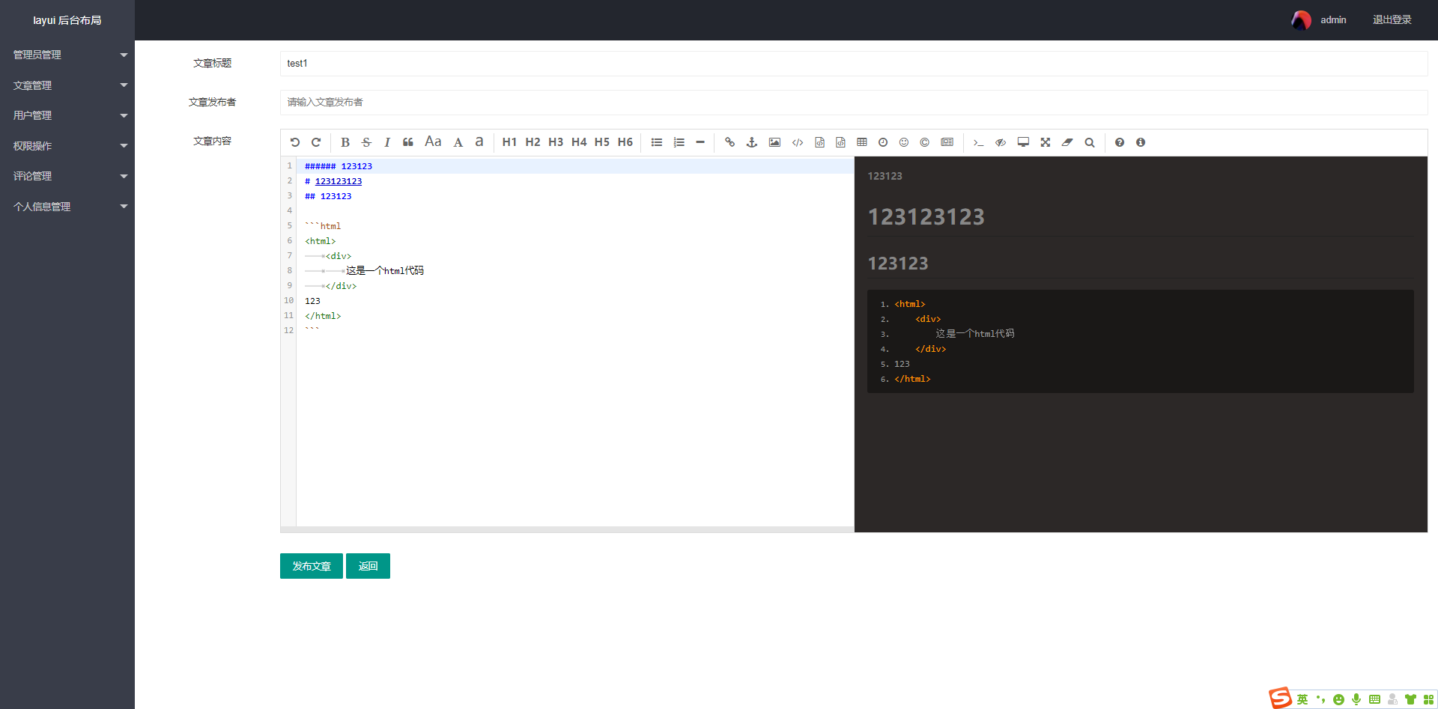Insert an ordered list
Screen dimensions: 1438x709
679,142
